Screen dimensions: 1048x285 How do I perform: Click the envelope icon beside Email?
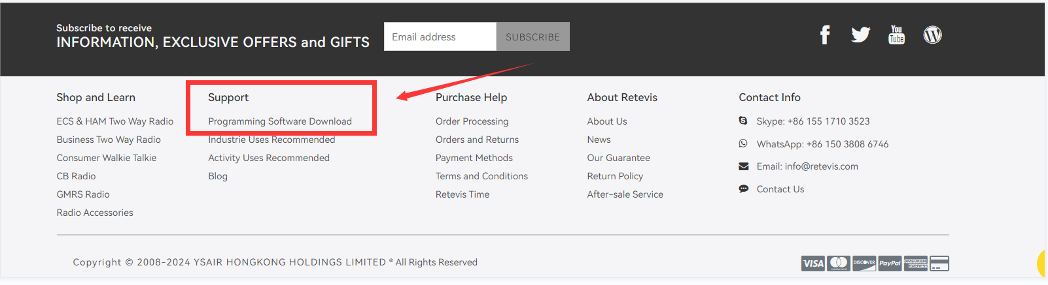coord(743,166)
